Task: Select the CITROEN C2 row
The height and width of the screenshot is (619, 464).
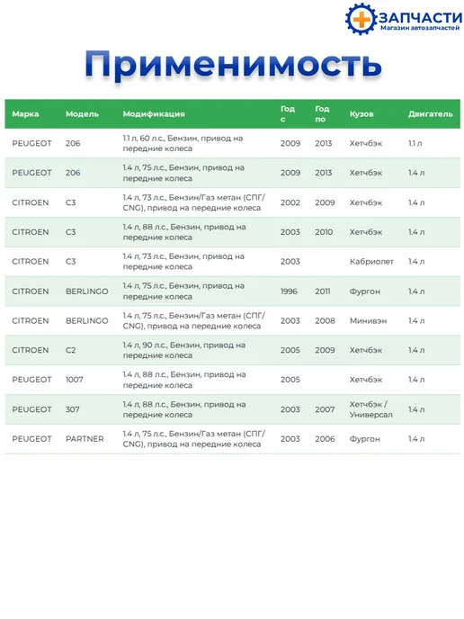Action: point(232,350)
